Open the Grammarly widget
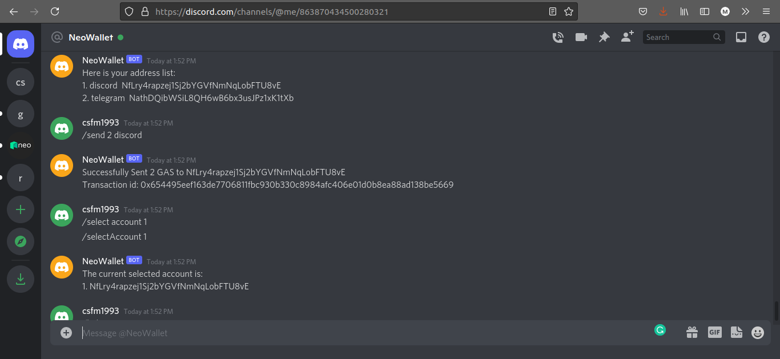The image size is (780, 359). tap(660, 329)
